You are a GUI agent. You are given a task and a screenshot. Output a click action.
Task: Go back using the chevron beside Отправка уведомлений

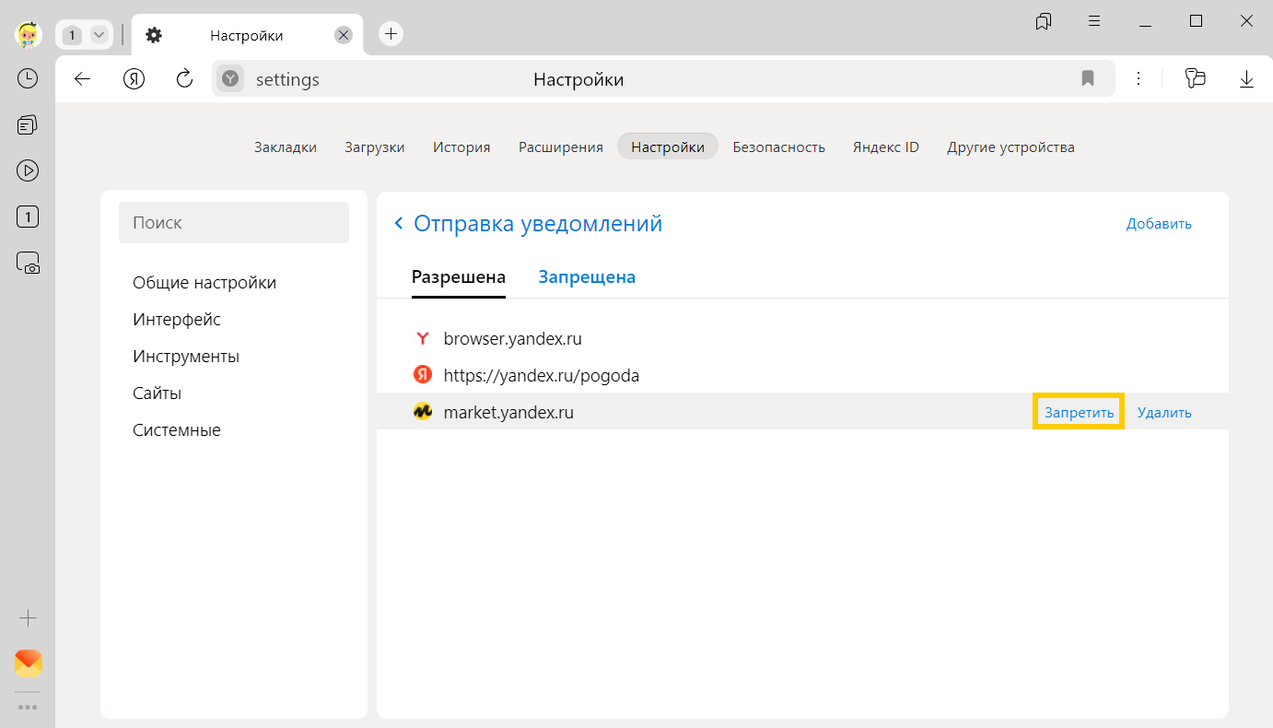pos(399,223)
